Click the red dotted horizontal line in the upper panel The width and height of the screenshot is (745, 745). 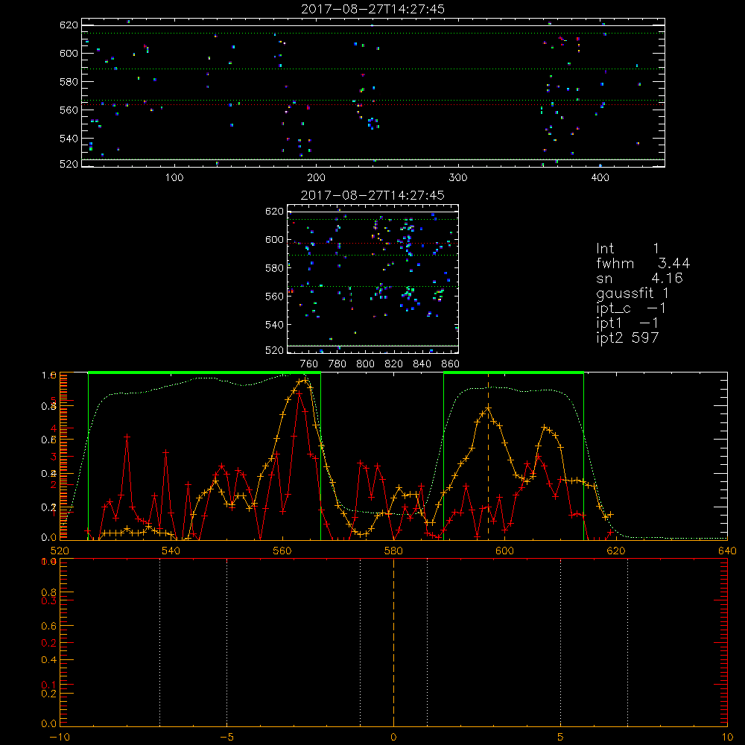coord(373,104)
